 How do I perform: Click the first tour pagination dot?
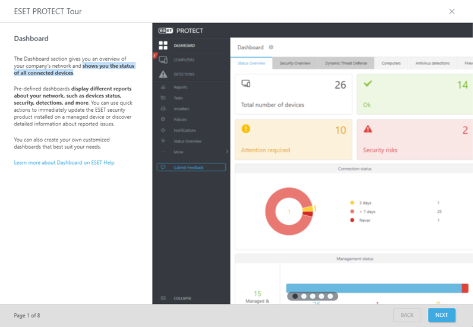(295, 296)
